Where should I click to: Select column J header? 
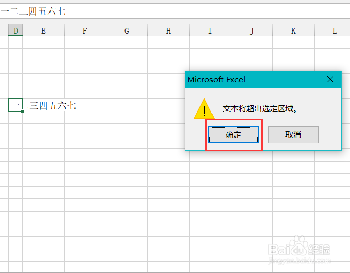(252, 30)
